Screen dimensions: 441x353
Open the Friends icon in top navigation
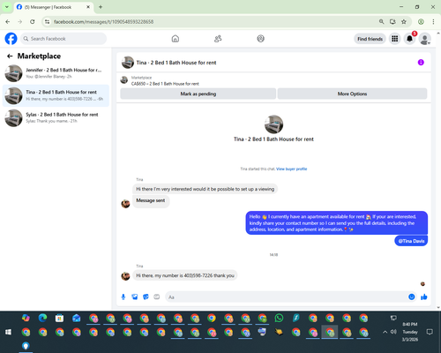pos(218,39)
